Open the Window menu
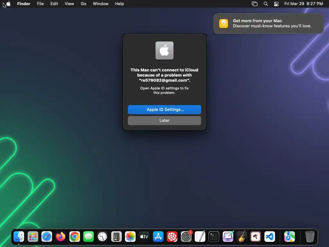The width and height of the screenshot is (329, 247). coord(101,4)
